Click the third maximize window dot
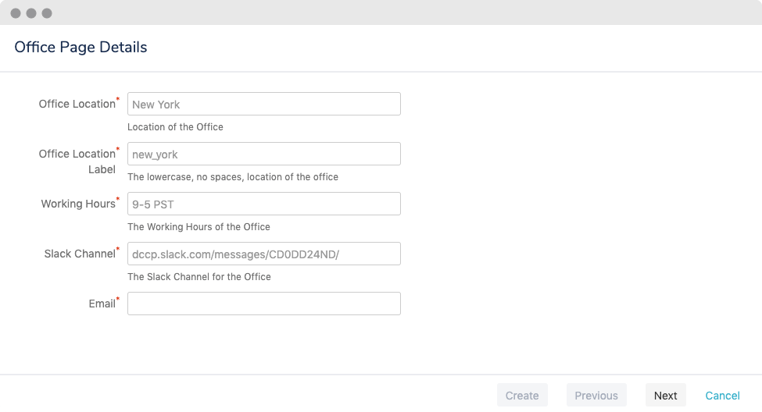The image size is (762, 412). pyautogui.click(x=47, y=13)
